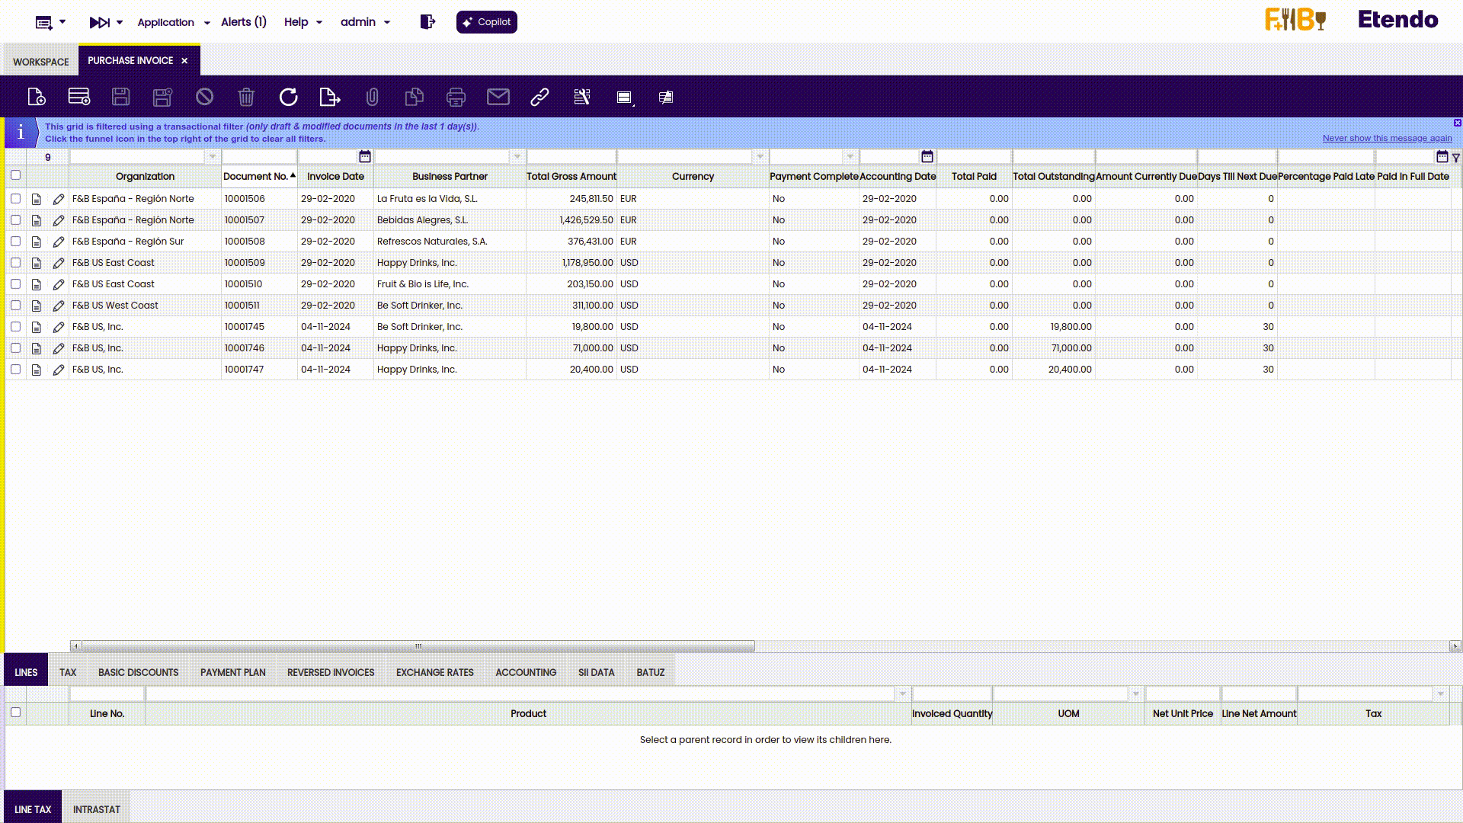
Task: Click the funnel icon to clear filters
Action: tap(1456, 158)
